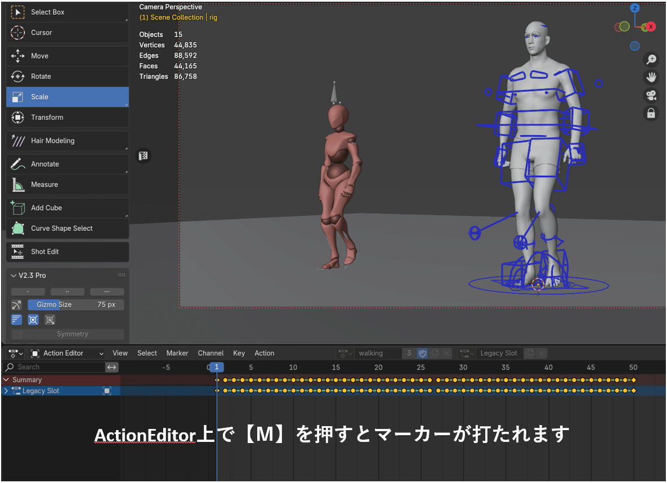Image resolution: width=667 pixels, height=483 pixels.
Task: Open the Action Editor mode dropdown
Action: [x=66, y=353]
